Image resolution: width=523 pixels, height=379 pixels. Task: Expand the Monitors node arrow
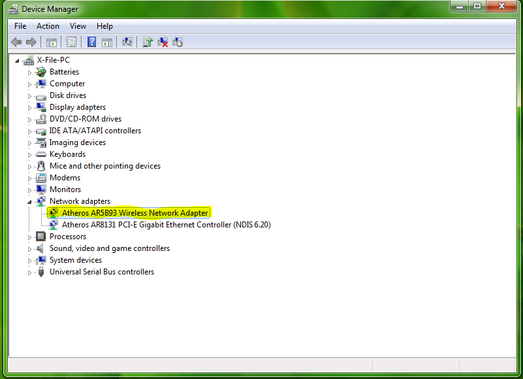[x=29, y=190]
